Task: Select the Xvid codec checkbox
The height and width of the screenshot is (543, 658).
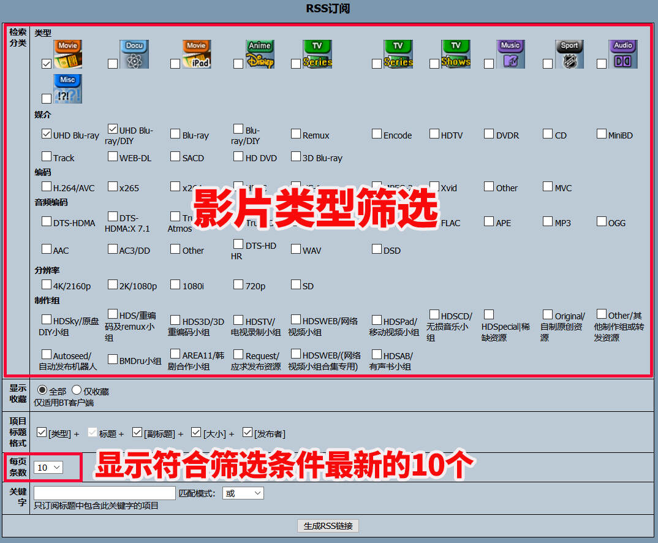Action: pyautogui.click(x=434, y=186)
